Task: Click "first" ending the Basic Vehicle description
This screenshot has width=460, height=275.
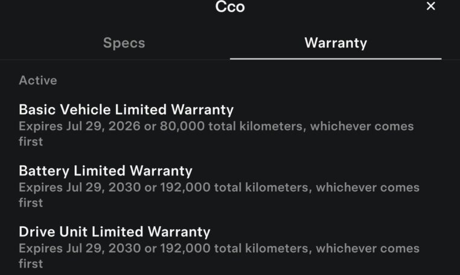Action: pos(31,142)
